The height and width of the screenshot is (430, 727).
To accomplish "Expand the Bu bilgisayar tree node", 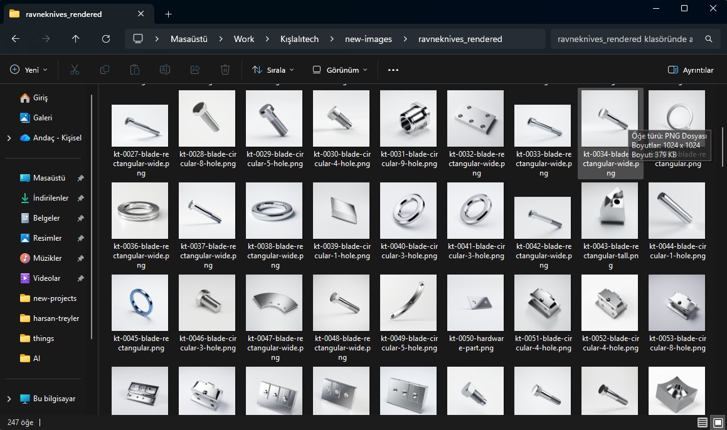I will tap(9, 399).
